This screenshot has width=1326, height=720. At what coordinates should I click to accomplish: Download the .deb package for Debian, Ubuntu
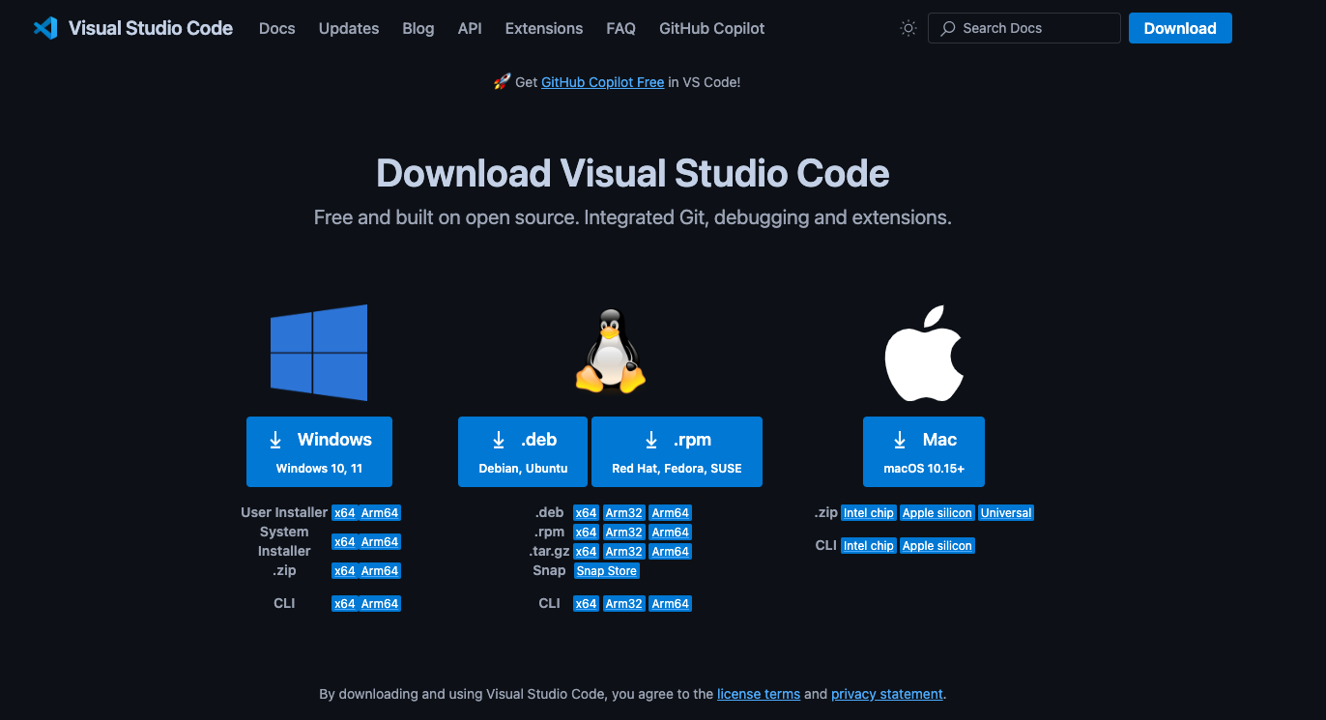coord(523,451)
